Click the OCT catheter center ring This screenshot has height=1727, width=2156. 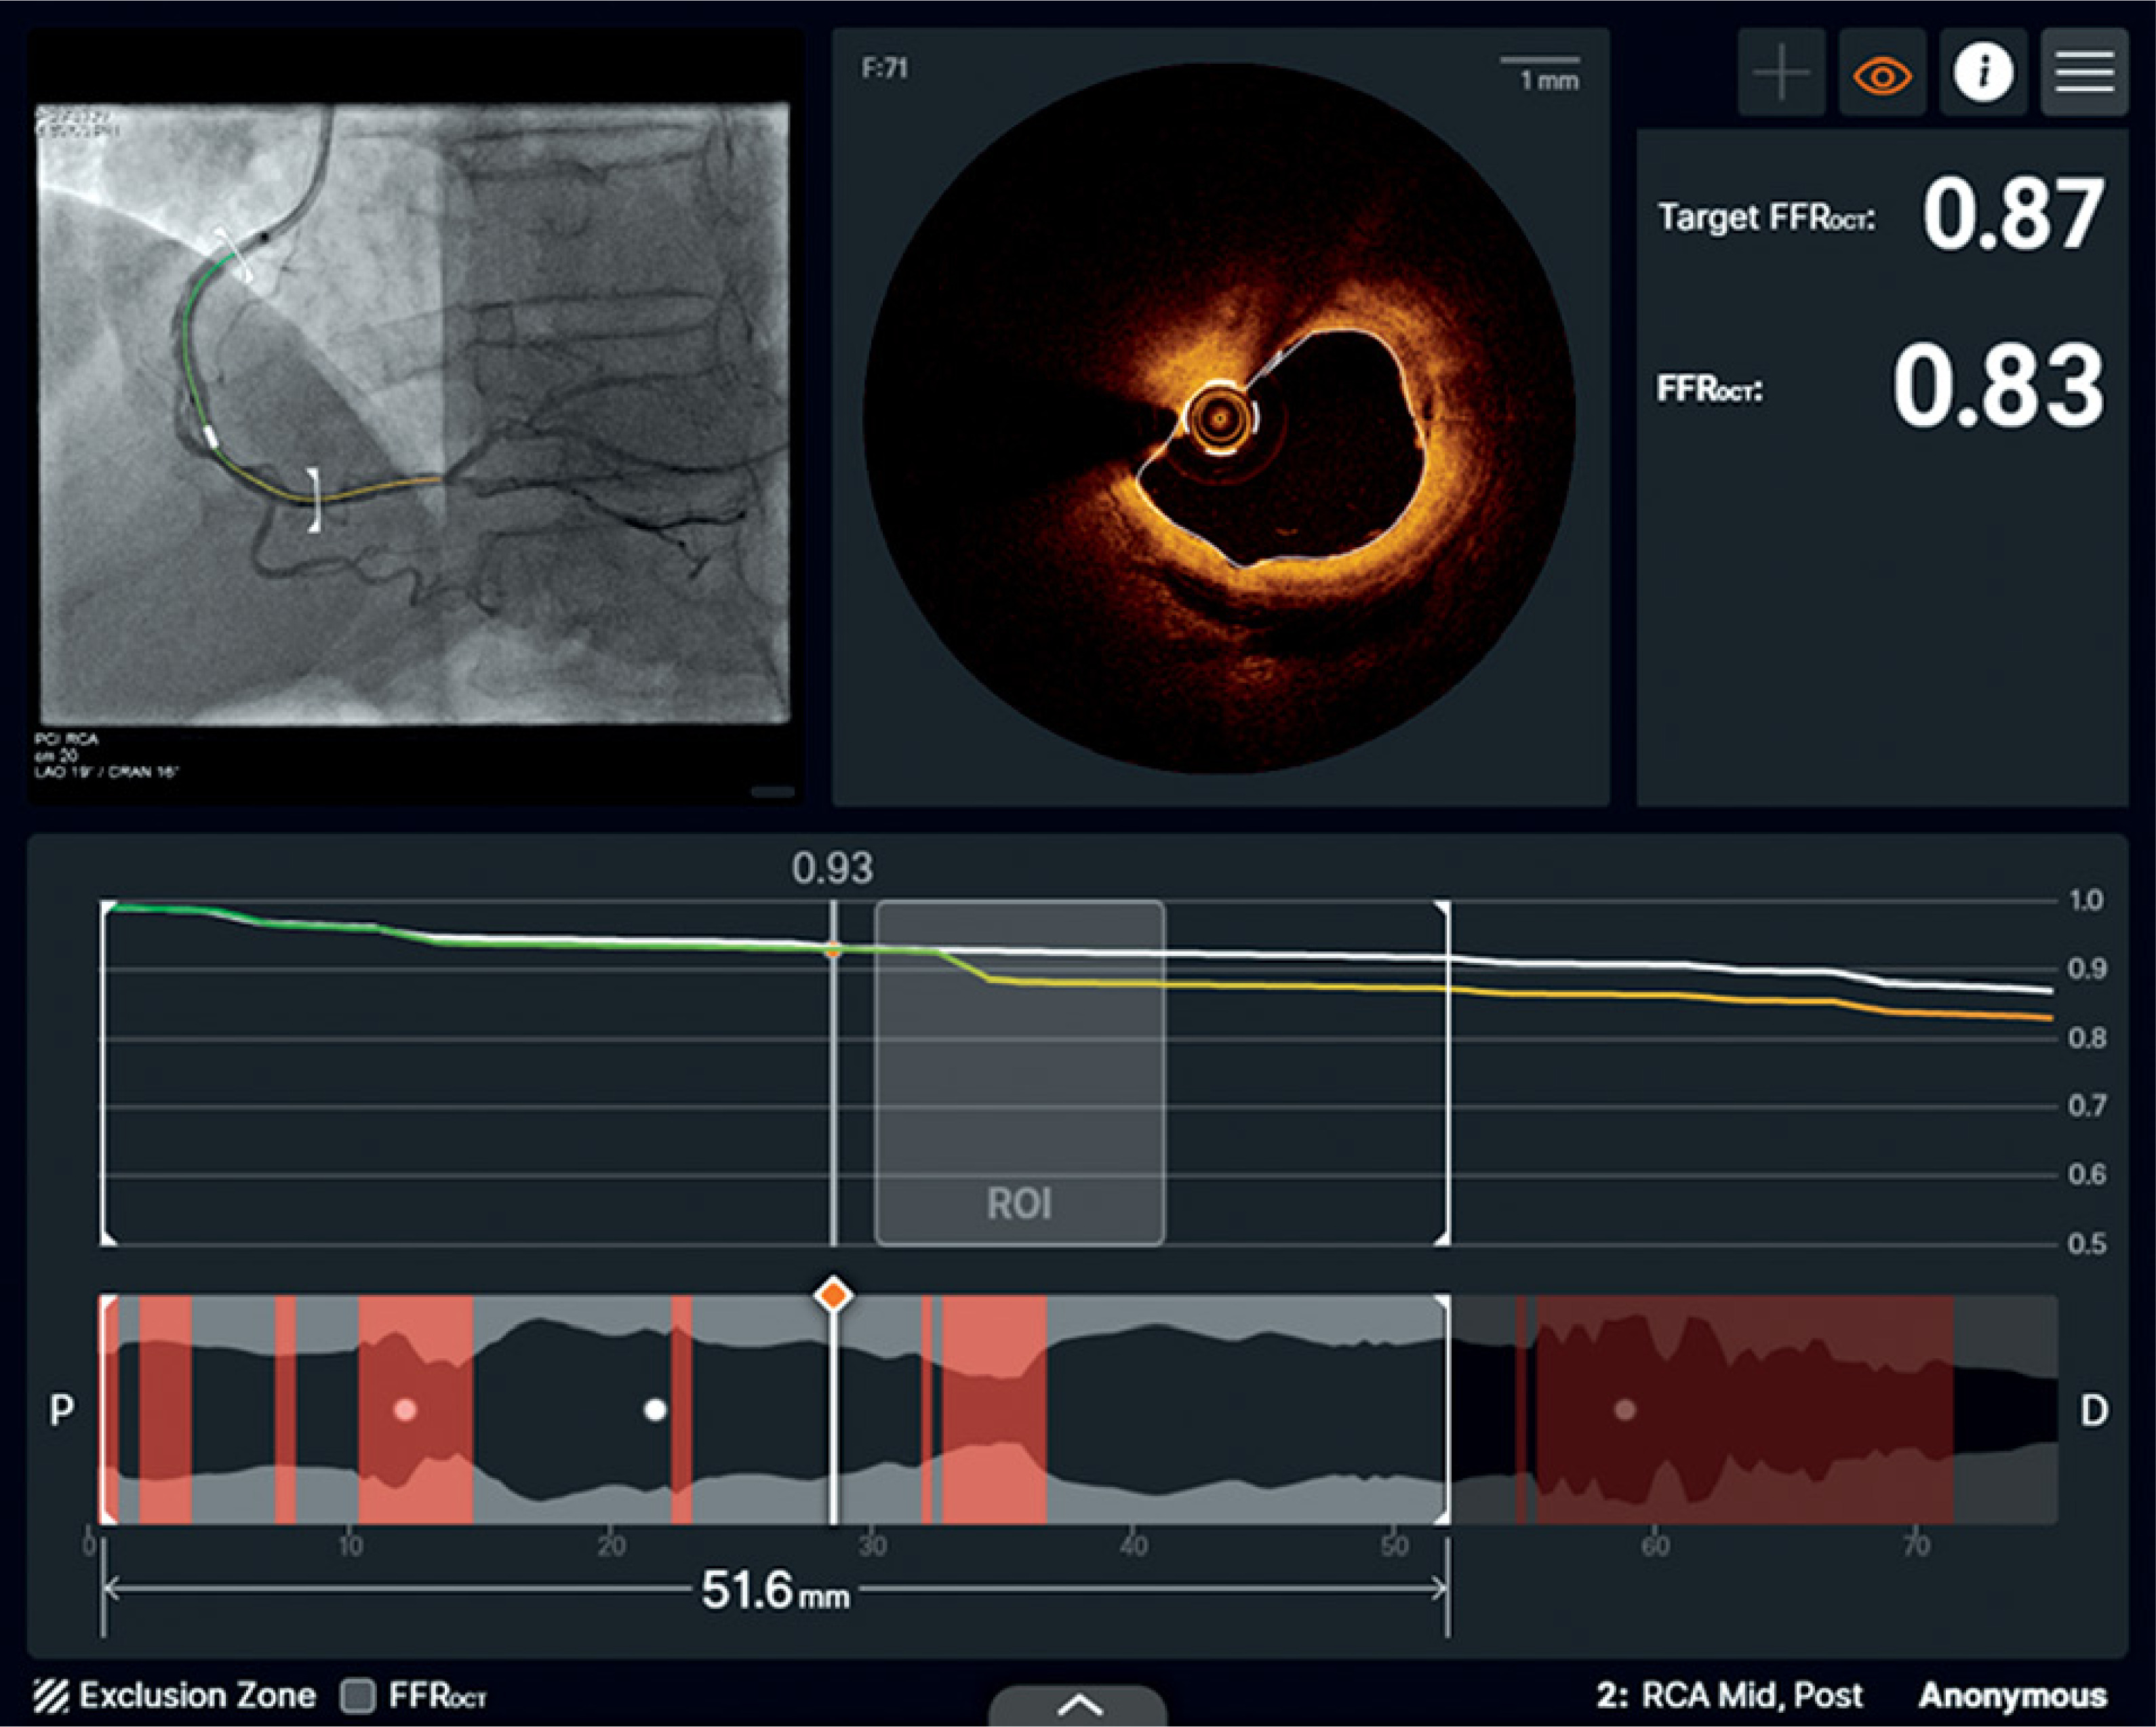(1220, 418)
